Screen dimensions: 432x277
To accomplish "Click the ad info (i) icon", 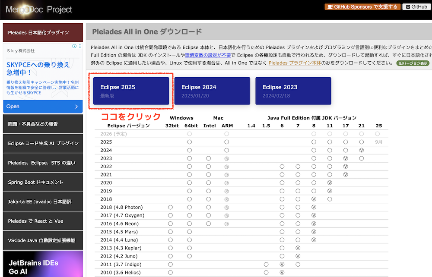I will click(x=74, y=46).
